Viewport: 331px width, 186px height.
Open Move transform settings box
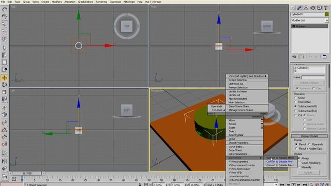click(262, 120)
